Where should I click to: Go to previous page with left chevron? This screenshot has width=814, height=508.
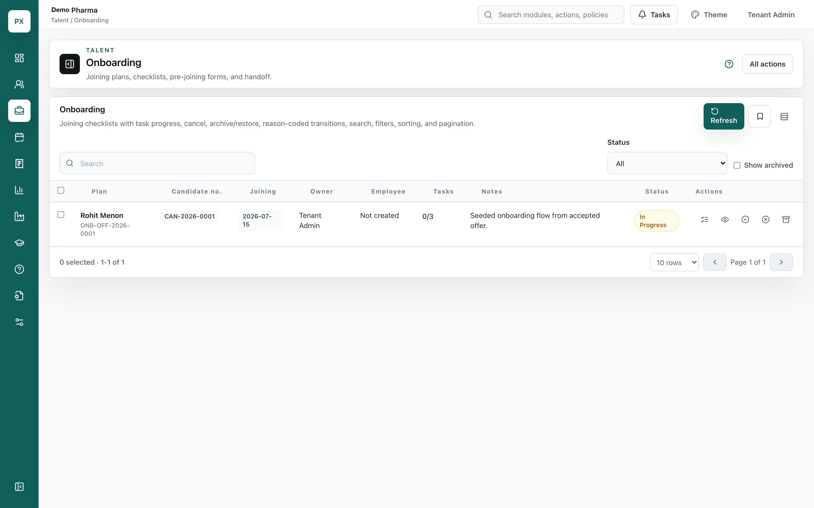[715, 262]
